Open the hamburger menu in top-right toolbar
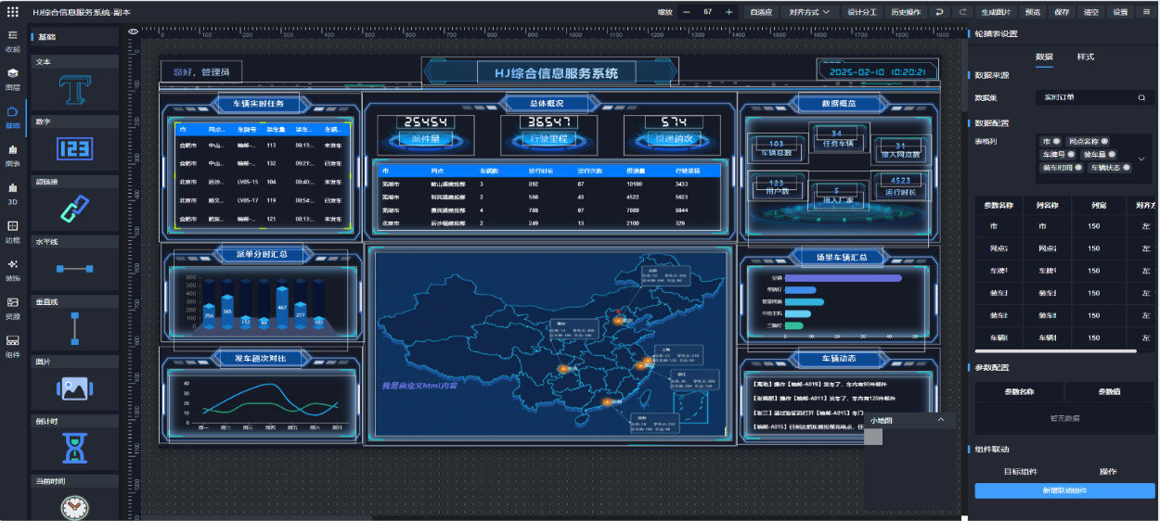The image size is (1160, 521). (1146, 12)
